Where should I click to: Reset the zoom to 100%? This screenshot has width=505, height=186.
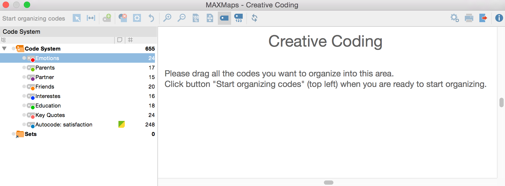pyautogui.click(x=196, y=18)
